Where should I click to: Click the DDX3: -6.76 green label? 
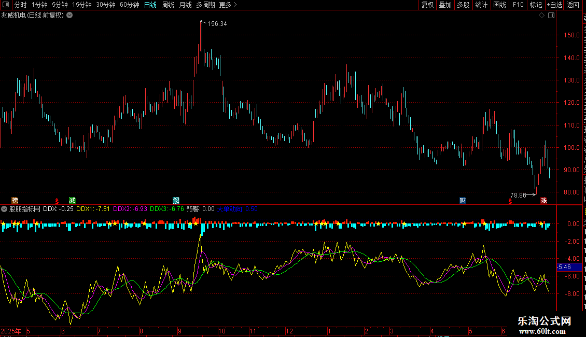167,209
